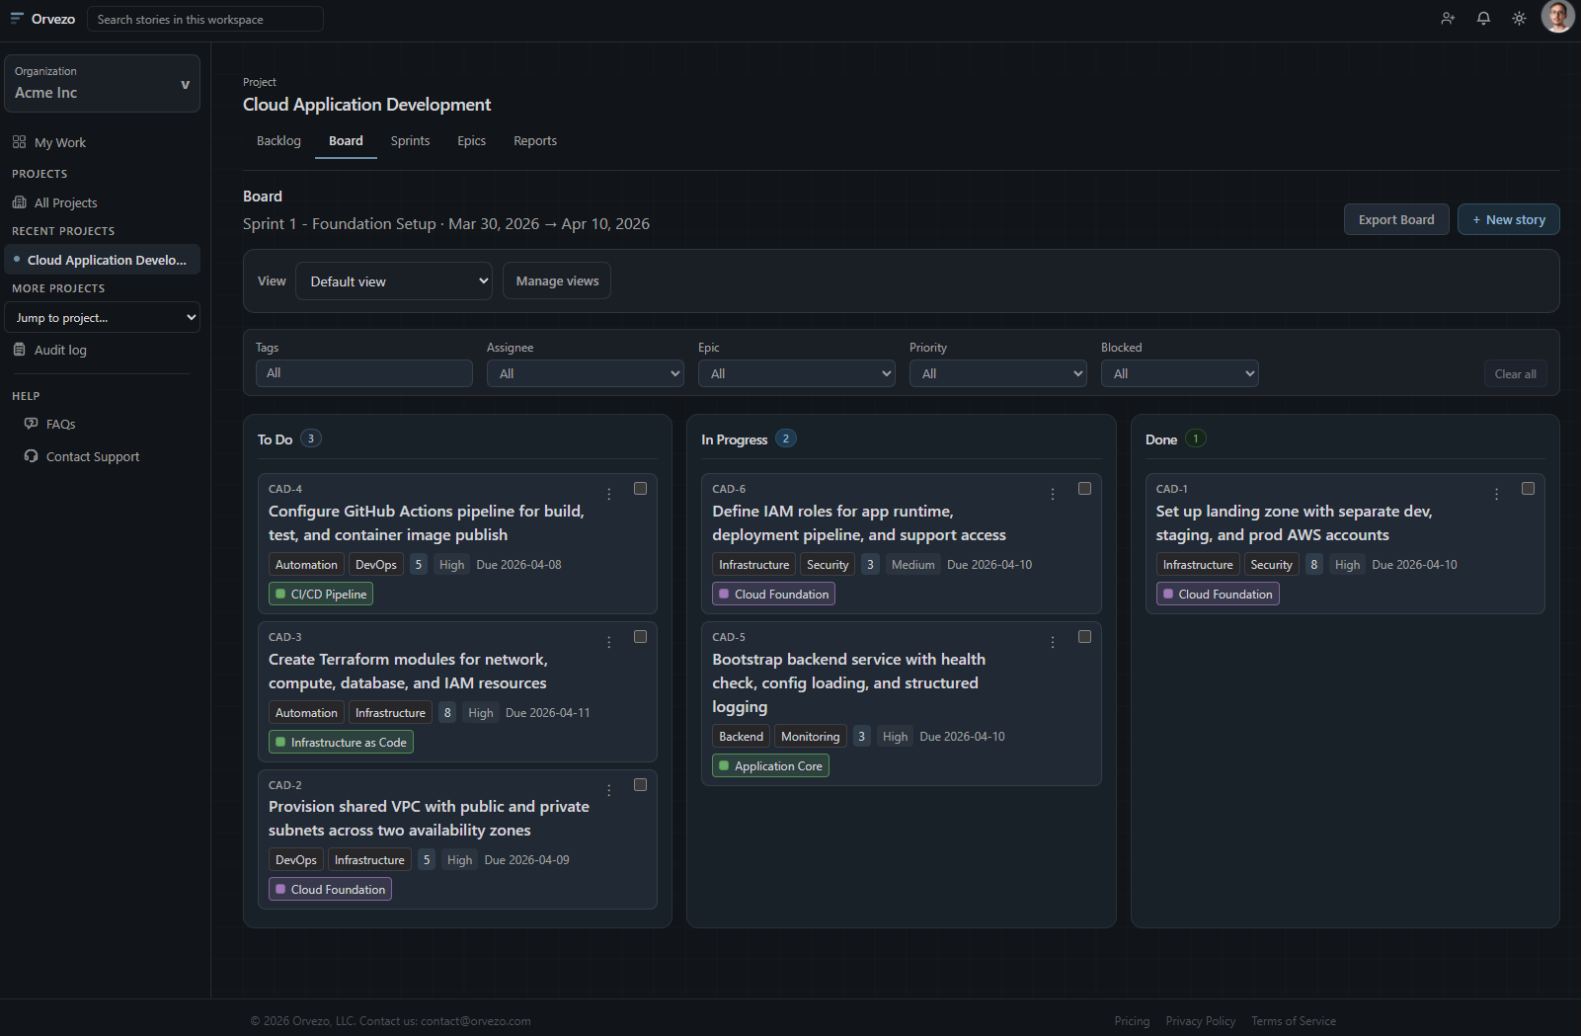This screenshot has height=1036, width=1581.
Task: Click the invite teammate icon in the header
Action: coord(1448,18)
